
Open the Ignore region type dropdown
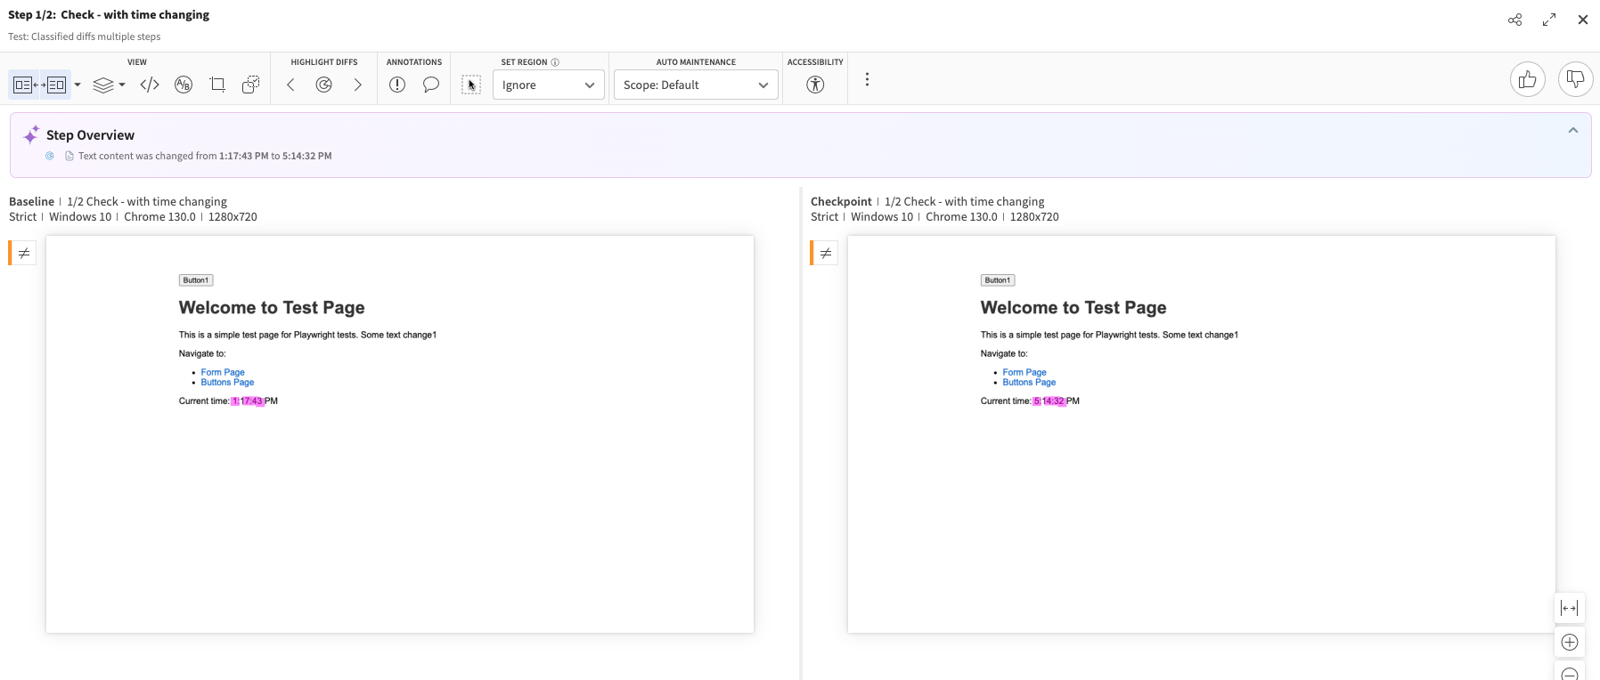click(x=549, y=85)
